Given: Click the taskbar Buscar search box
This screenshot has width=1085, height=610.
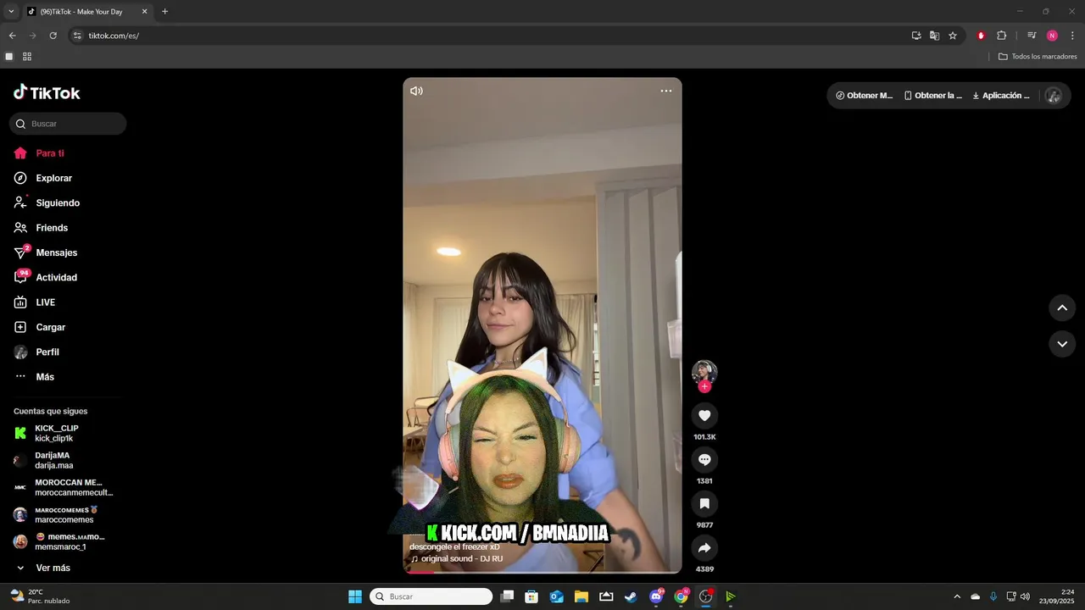Looking at the screenshot, I should pyautogui.click(x=431, y=596).
